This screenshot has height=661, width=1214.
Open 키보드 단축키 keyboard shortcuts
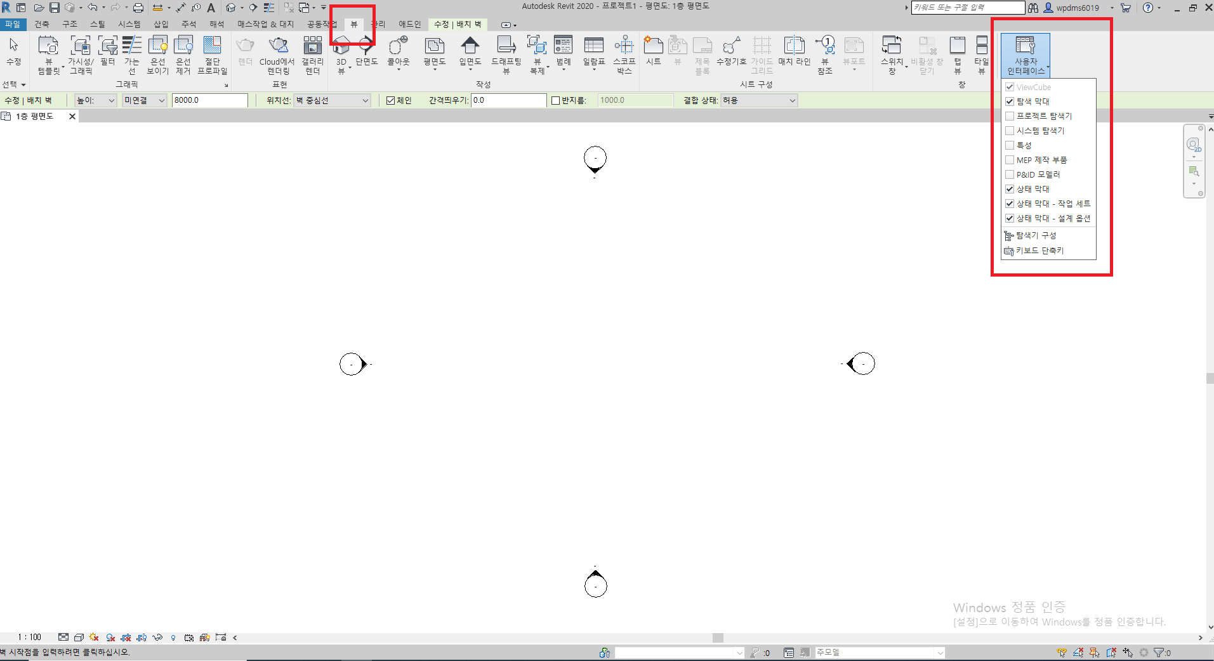[1039, 251]
